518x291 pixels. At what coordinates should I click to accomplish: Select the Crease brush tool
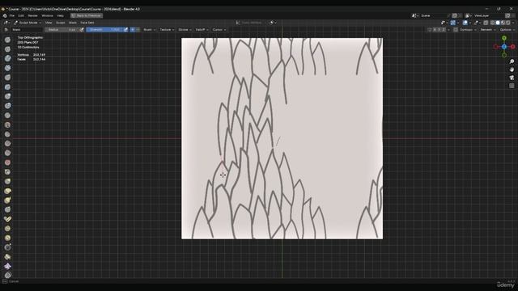click(7, 115)
